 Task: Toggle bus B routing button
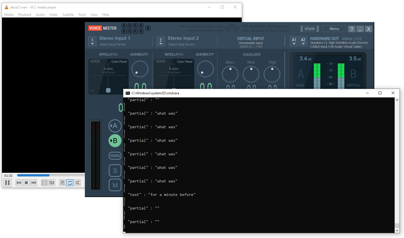115,141
